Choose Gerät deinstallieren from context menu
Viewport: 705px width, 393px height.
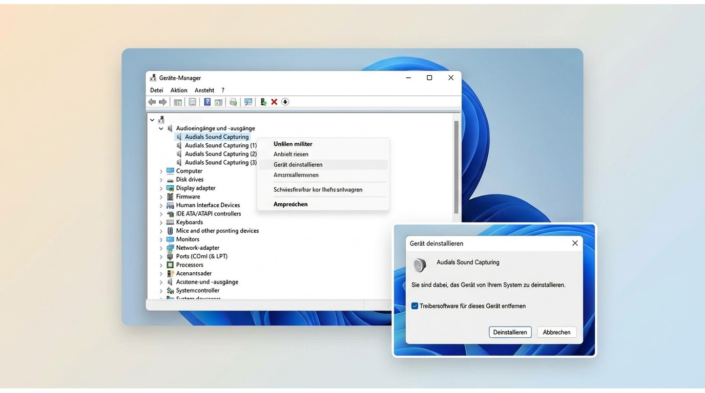point(323,165)
